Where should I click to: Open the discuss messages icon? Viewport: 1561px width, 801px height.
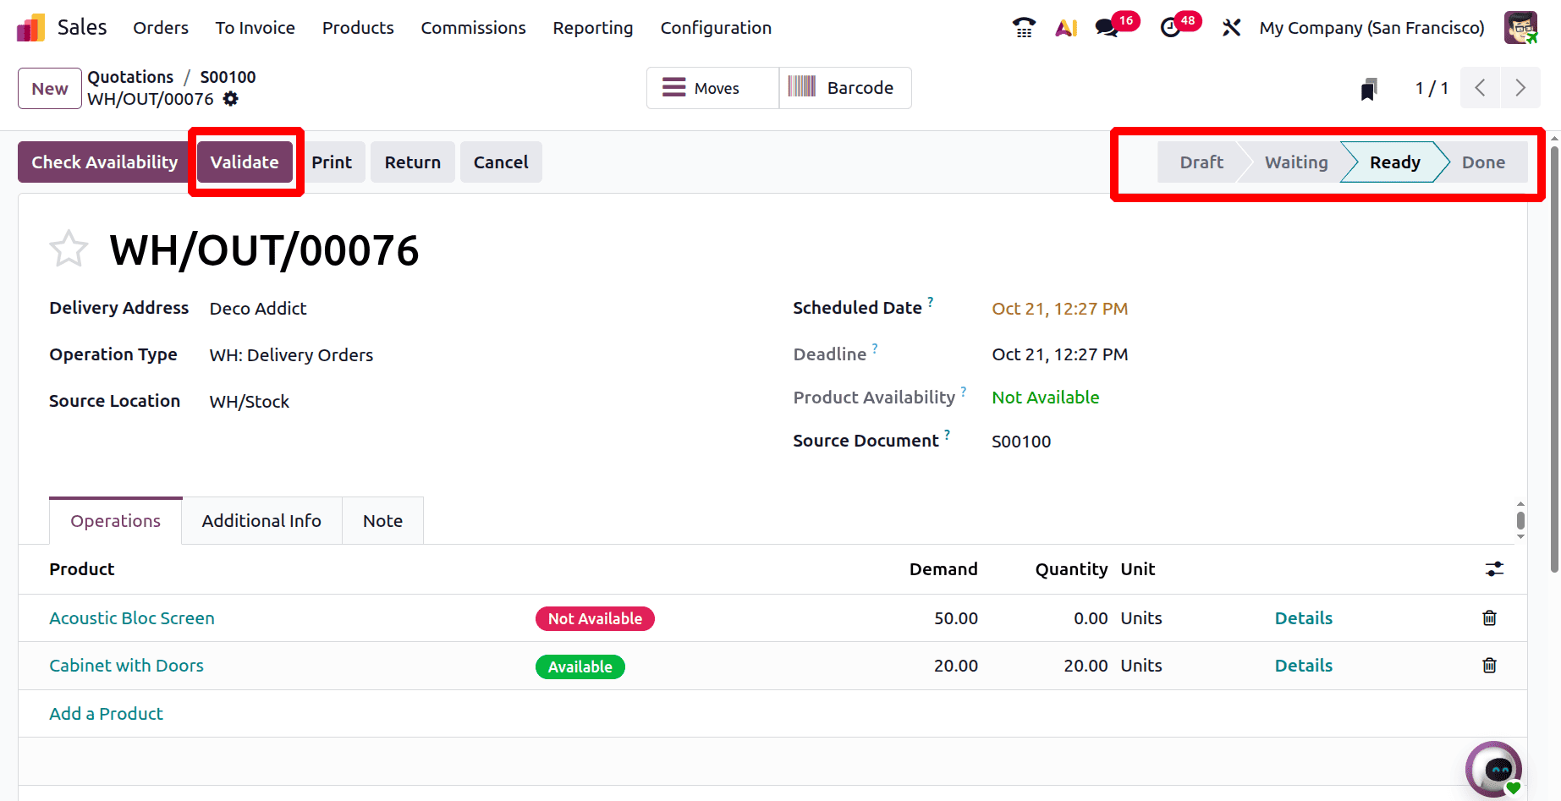tap(1107, 28)
